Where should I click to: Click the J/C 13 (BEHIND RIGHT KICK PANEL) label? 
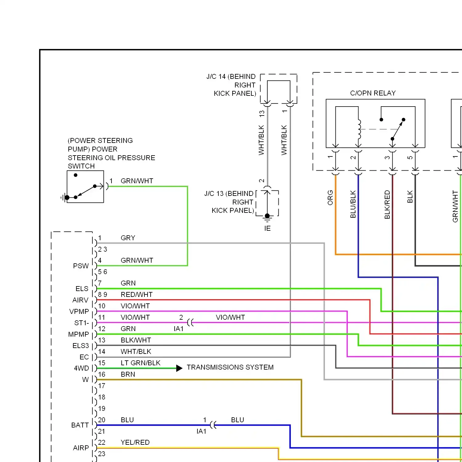tap(229, 202)
